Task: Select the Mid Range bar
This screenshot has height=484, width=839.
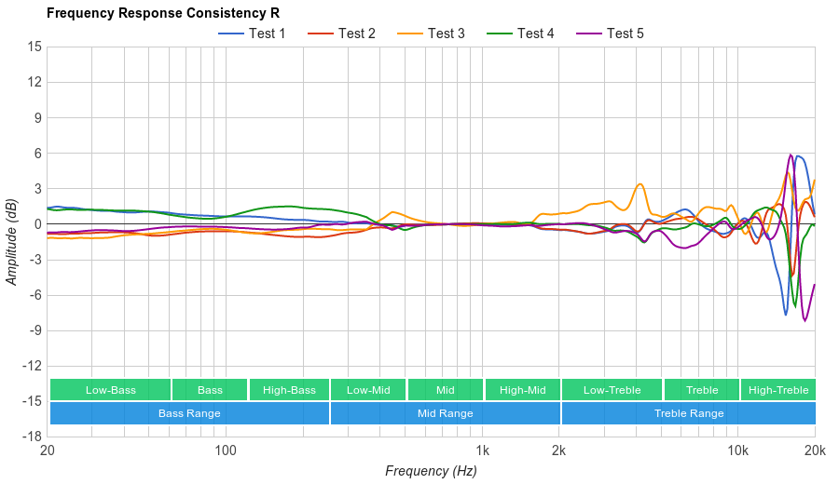Action: pyautogui.click(x=446, y=413)
